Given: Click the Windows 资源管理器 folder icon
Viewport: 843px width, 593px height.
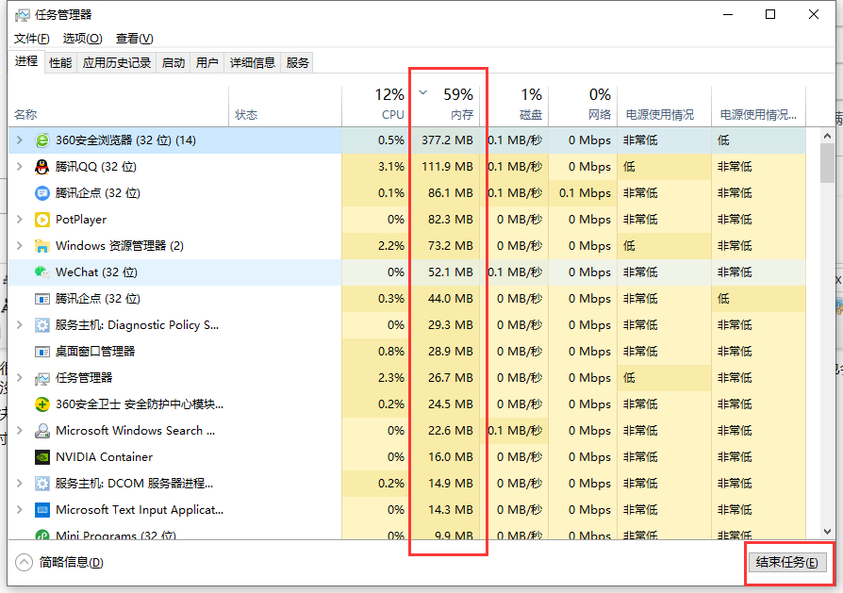Looking at the screenshot, I should [x=41, y=246].
